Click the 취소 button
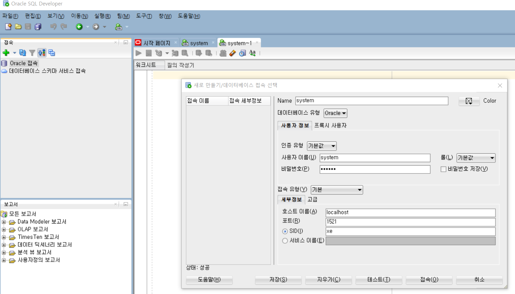This screenshot has height=294, width=515. [x=479, y=280]
